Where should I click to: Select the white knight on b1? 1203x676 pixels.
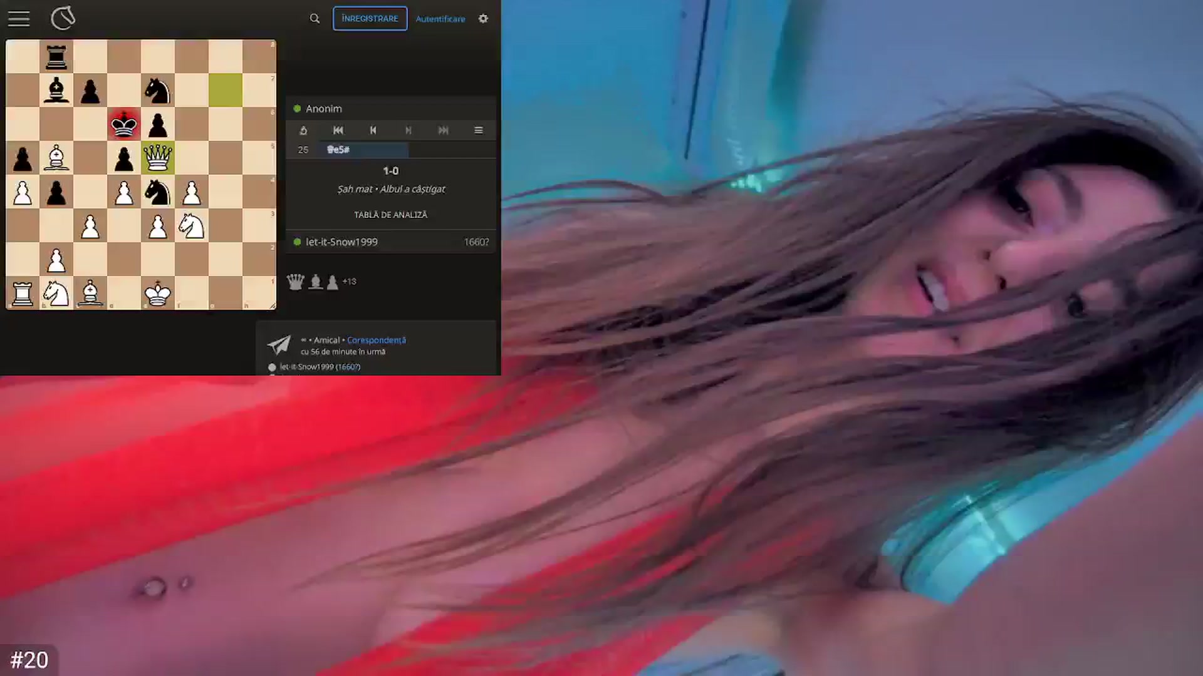pyautogui.click(x=56, y=293)
